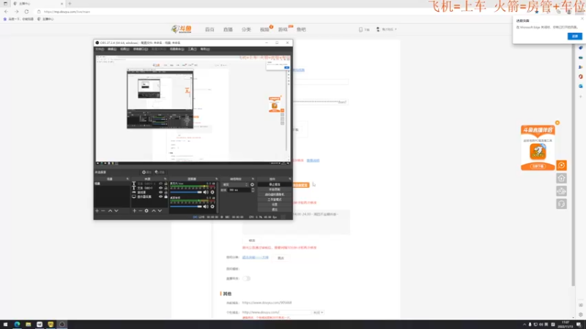Open transition properties gear icon

pos(252,185)
